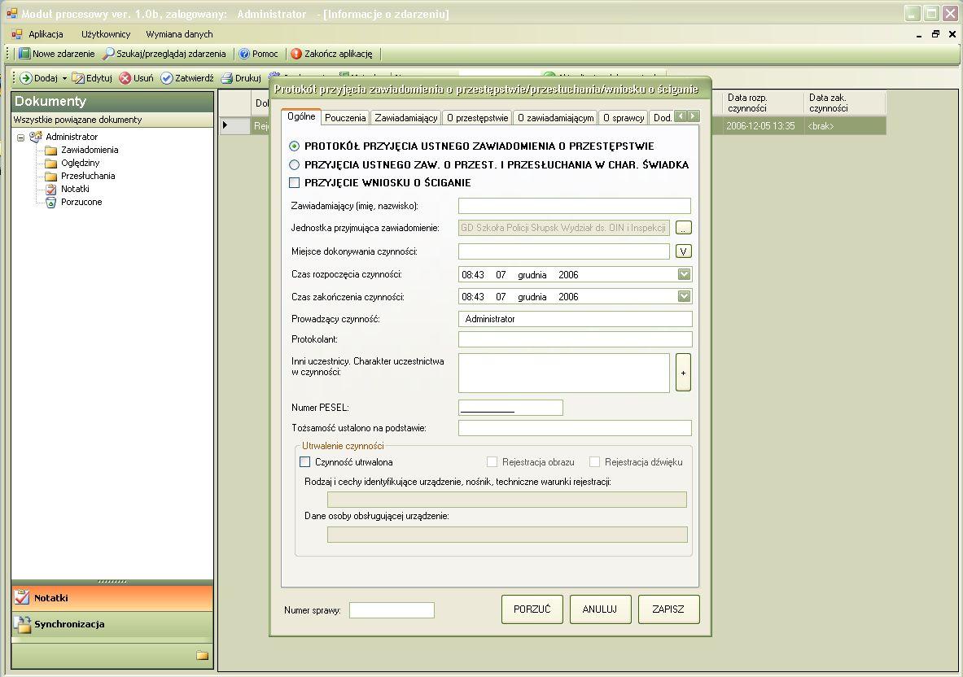Open the Synchronizacja sidebar panel button
The image size is (963, 677).
(112, 624)
